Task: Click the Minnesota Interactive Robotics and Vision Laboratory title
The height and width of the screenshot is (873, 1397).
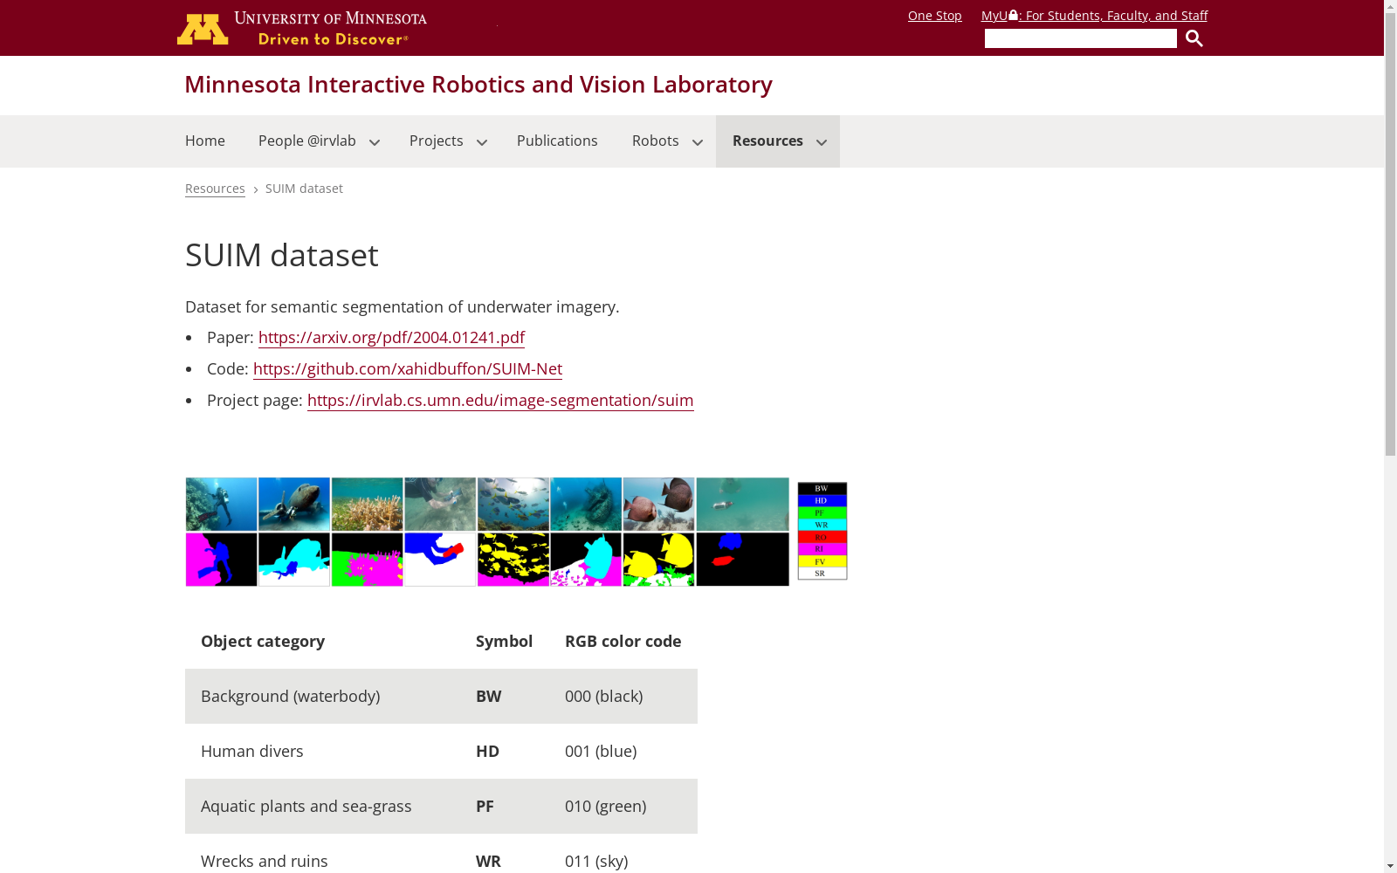Action: tap(478, 84)
